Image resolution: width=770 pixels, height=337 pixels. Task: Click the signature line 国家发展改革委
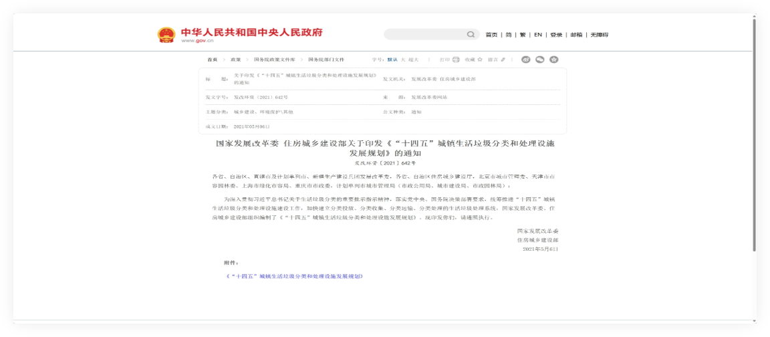click(537, 231)
